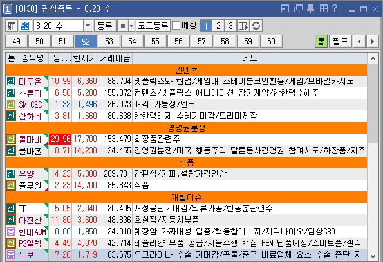
Task: Switch to group tab 53
Action: [x=109, y=41]
